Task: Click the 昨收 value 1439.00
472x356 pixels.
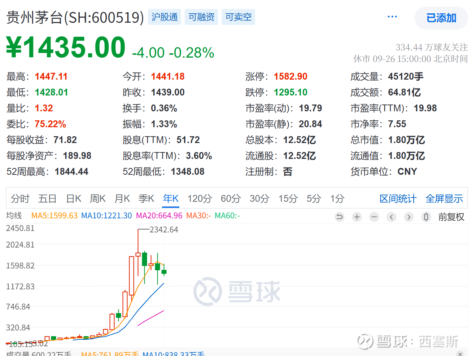Action: [168, 92]
